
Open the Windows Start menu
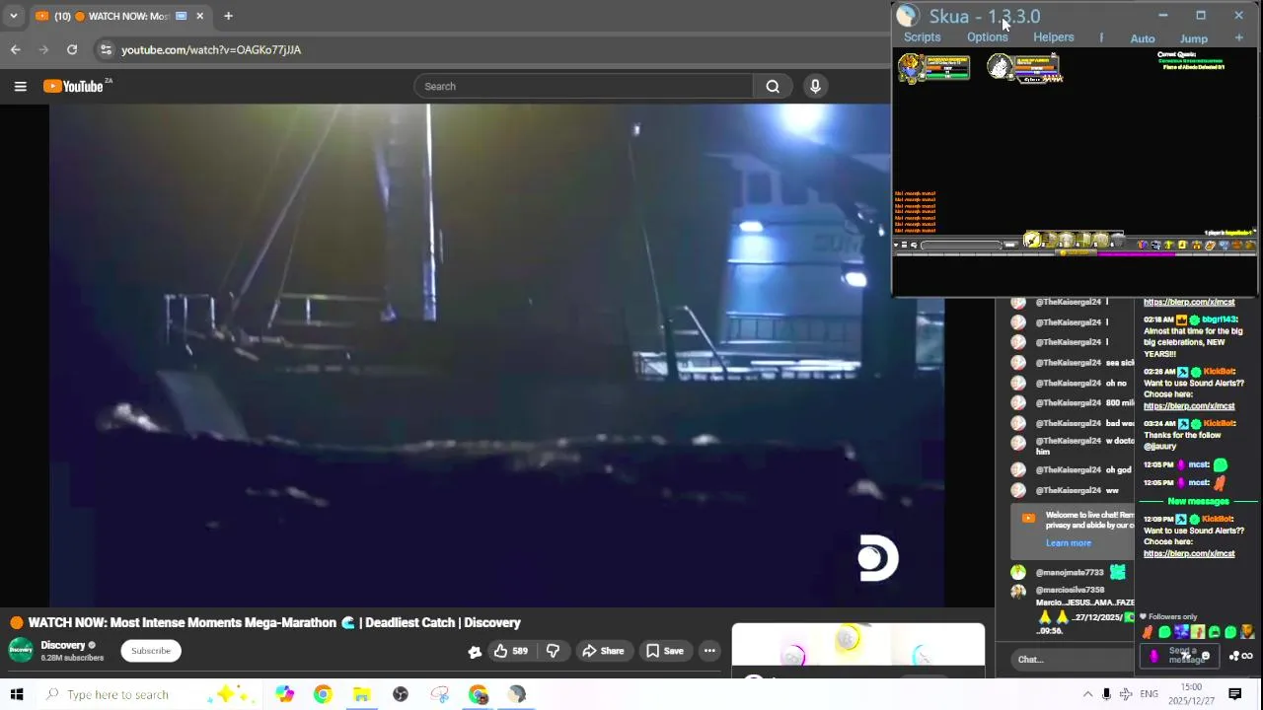click(x=16, y=694)
